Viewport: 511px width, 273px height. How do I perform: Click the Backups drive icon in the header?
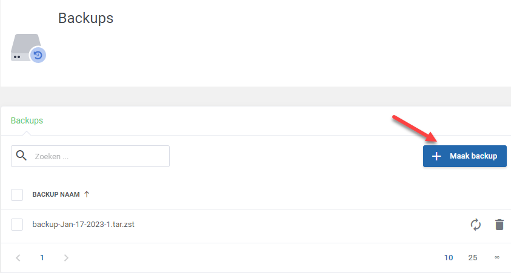(28, 48)
